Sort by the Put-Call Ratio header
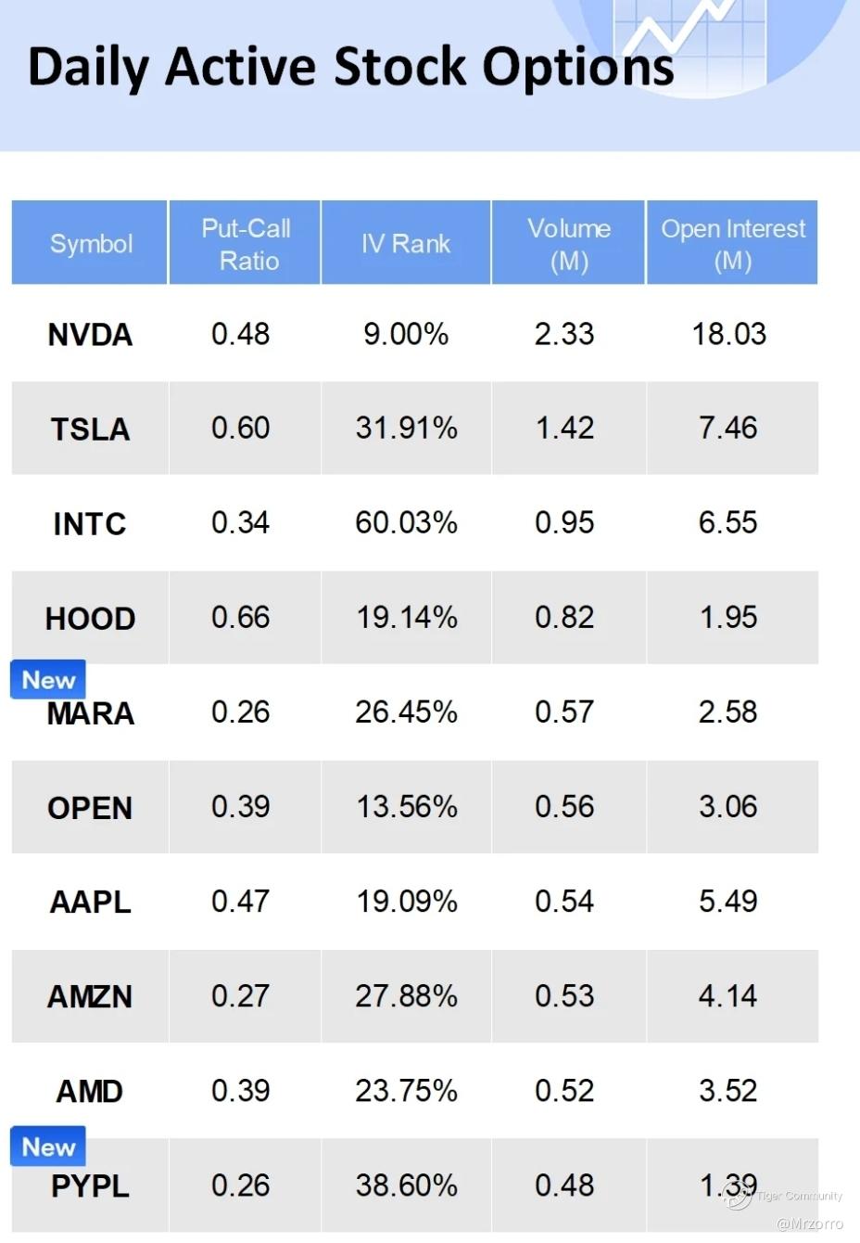Viewport: 860px width, 1243px height. [246, 244]
